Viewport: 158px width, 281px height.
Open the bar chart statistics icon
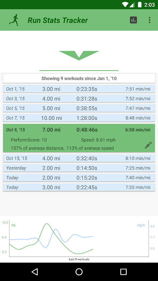click(x=133, y=20)
